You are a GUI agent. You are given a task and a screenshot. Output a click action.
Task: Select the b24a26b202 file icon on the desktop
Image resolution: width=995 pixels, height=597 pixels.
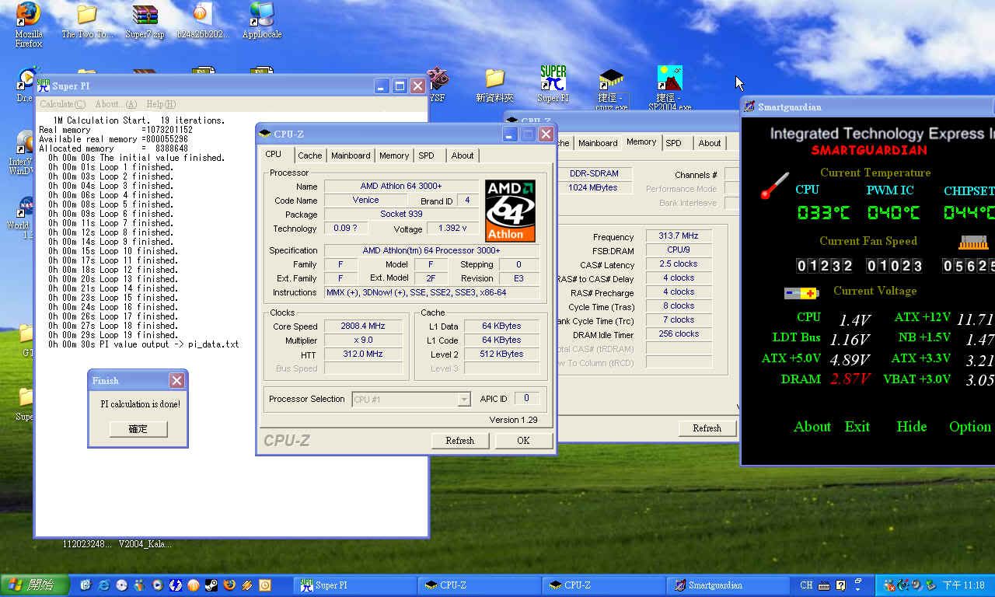(x=201, y=14)
